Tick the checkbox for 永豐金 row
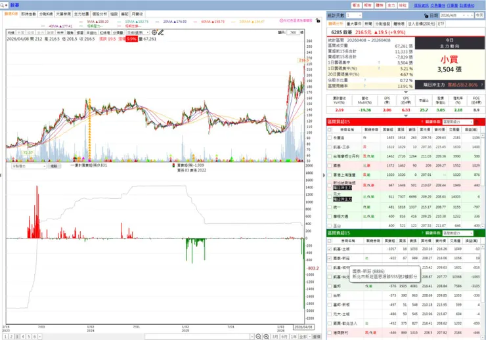The height and width of the screenshot is (340, 486). [x=330, y=137]
